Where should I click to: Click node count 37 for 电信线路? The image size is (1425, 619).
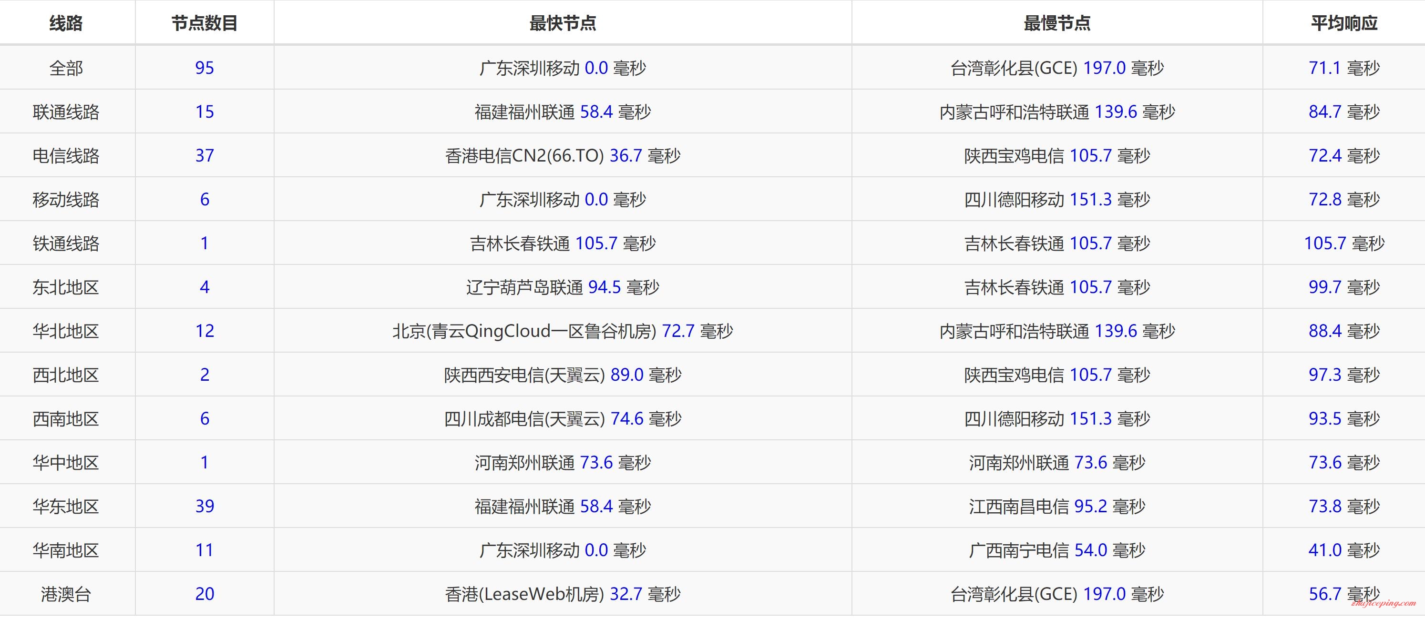tap(205, 156)
